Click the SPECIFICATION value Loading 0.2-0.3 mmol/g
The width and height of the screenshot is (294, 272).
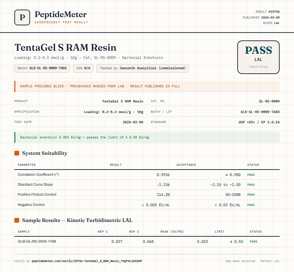pos(113,112)
